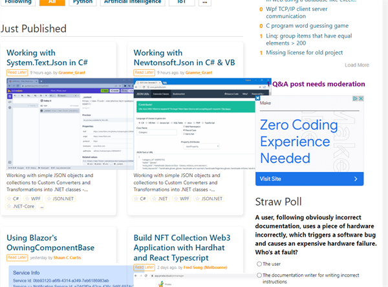Image resolution: width=388 pixels, height=287 pixels.
Task: Close the ad with the blue X box
Action: [257, 98]
